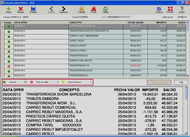Click data oper cell of TARGETA CREDIT -181,09 row
Image resolution: width=190 pixels, height=137 pixels.
(41, 47)
